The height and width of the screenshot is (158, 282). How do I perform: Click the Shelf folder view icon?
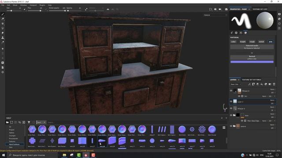[7, 122]
